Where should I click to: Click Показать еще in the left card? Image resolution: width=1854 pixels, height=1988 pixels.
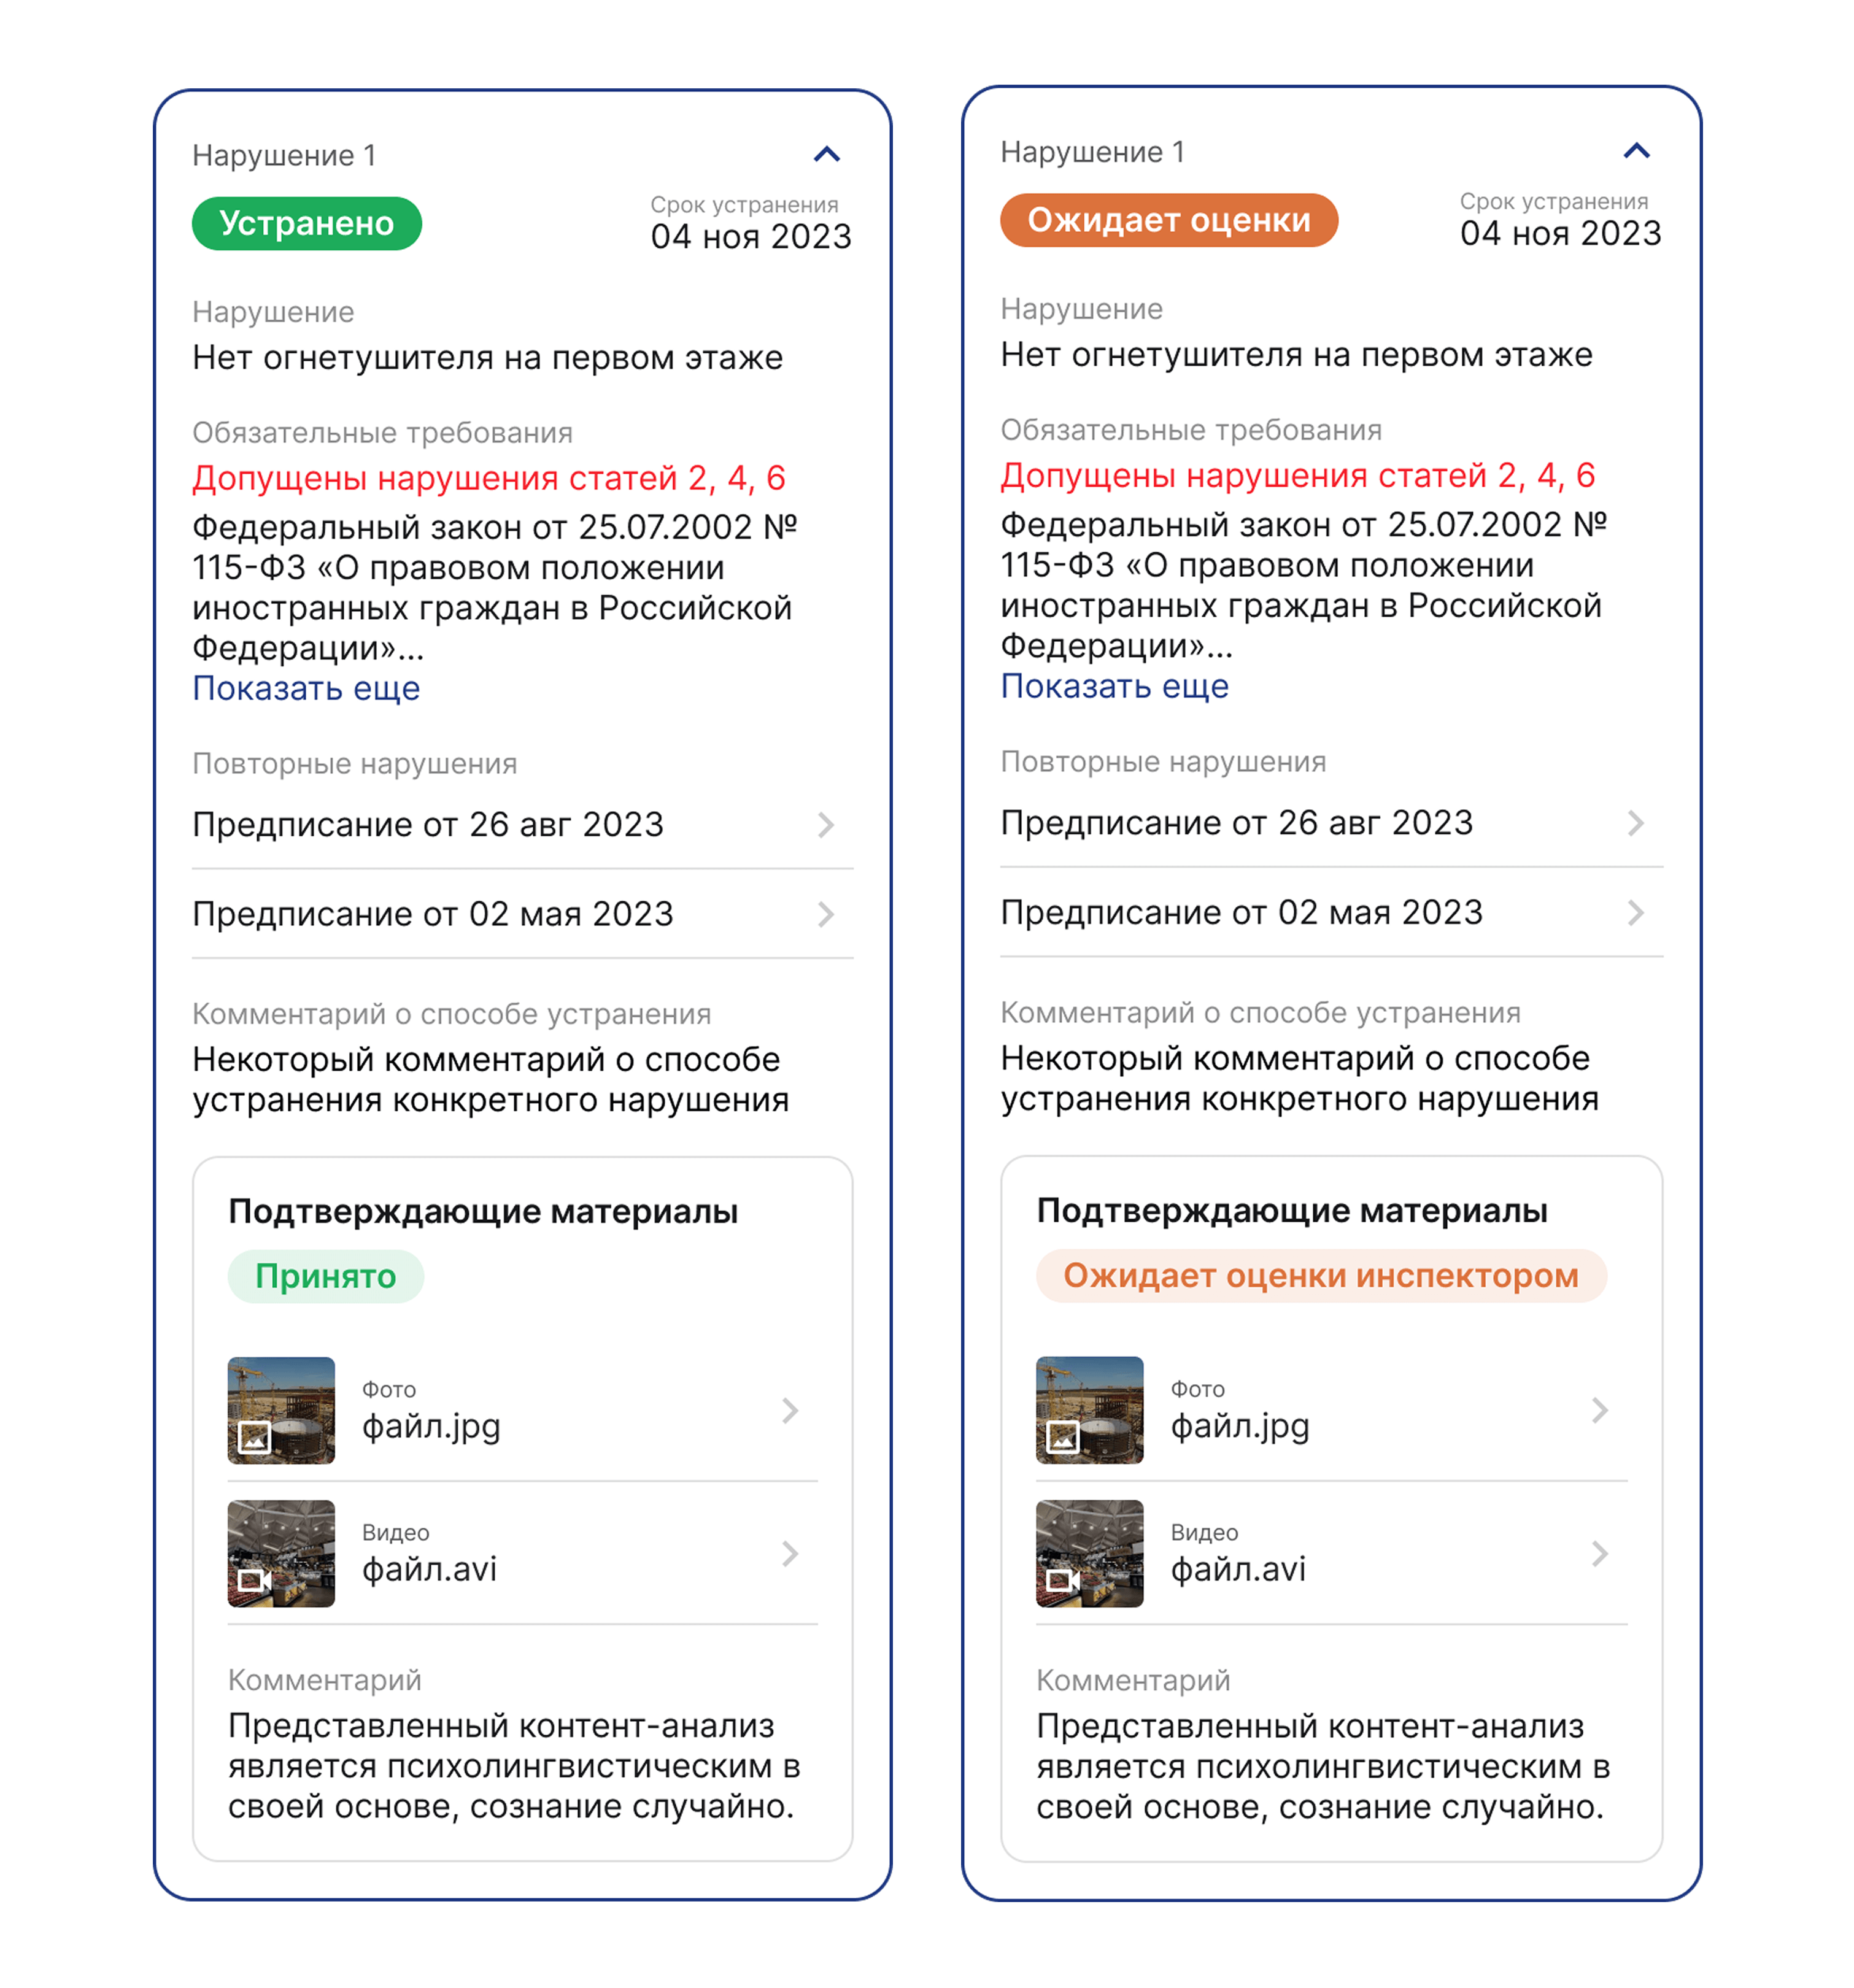click(306, 688)
